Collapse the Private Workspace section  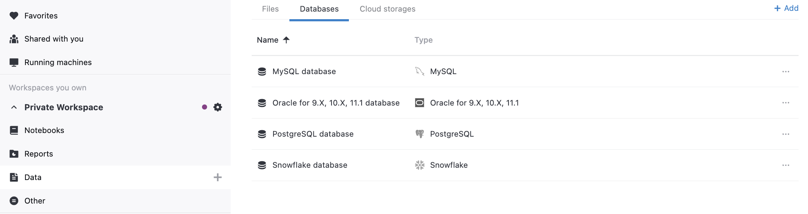pos(14,107)
